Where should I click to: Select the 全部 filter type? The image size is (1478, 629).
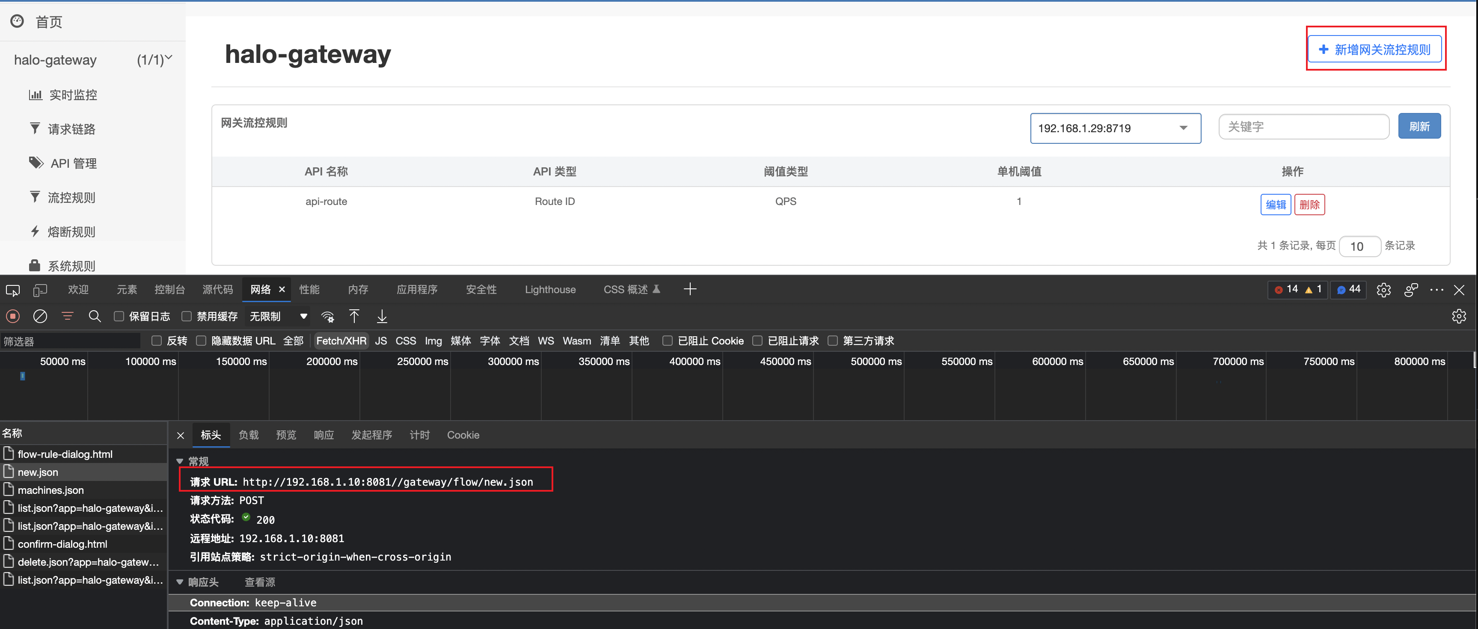[293, 341]
